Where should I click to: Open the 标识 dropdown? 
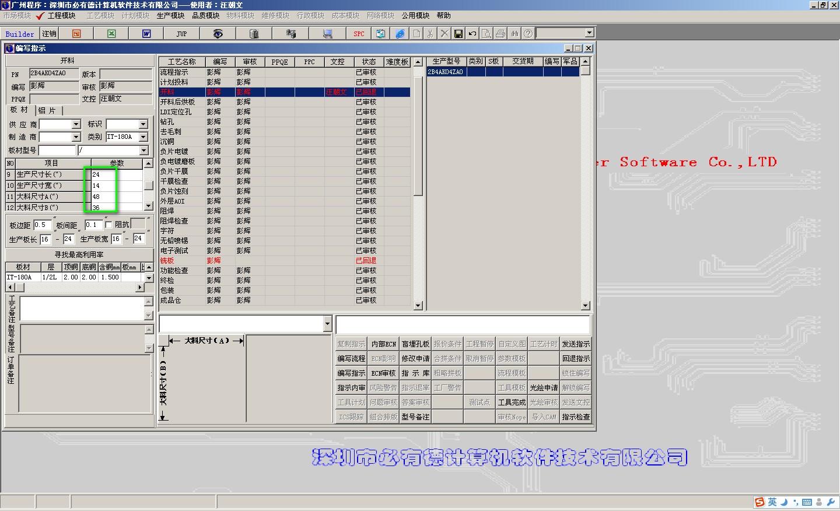coord(143,124)
